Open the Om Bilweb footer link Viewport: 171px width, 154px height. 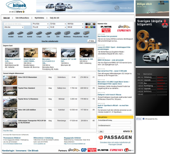tap(33, 151)
